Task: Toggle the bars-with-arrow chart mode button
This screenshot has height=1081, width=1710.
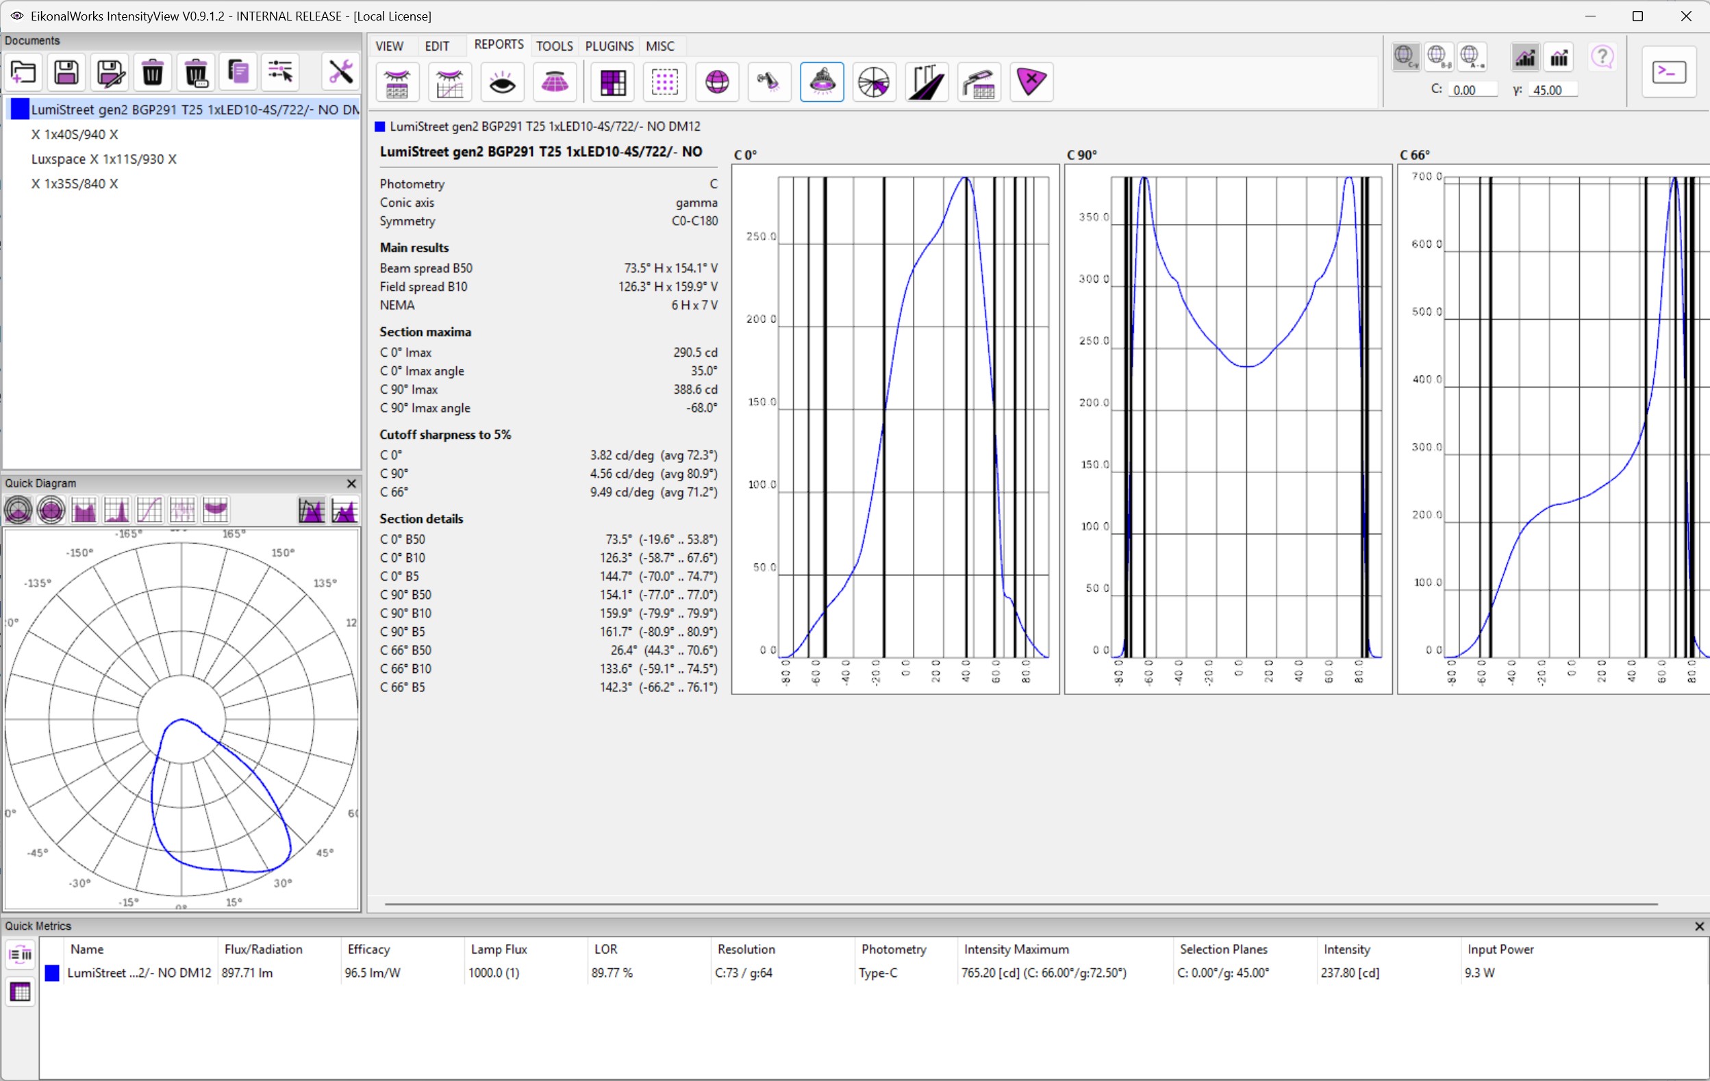Action: pyautogui.click(x=1559, y=58)
